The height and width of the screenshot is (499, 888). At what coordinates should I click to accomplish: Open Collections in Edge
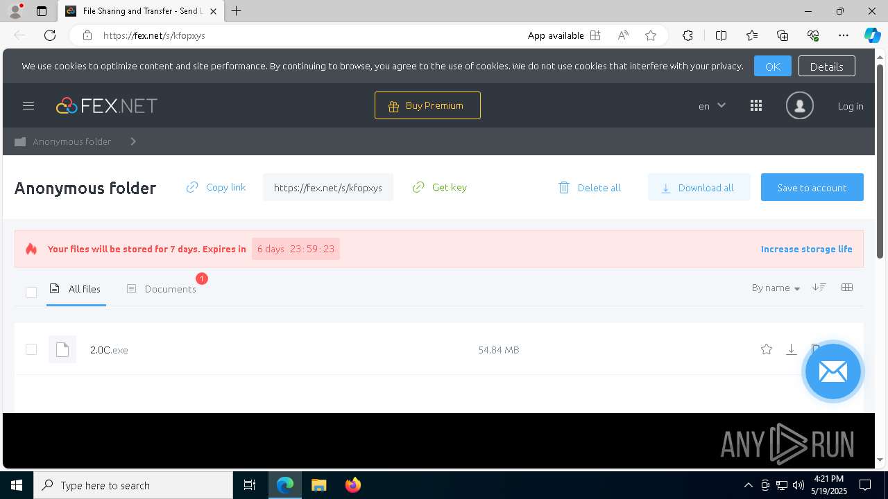(x=783, y=35)
